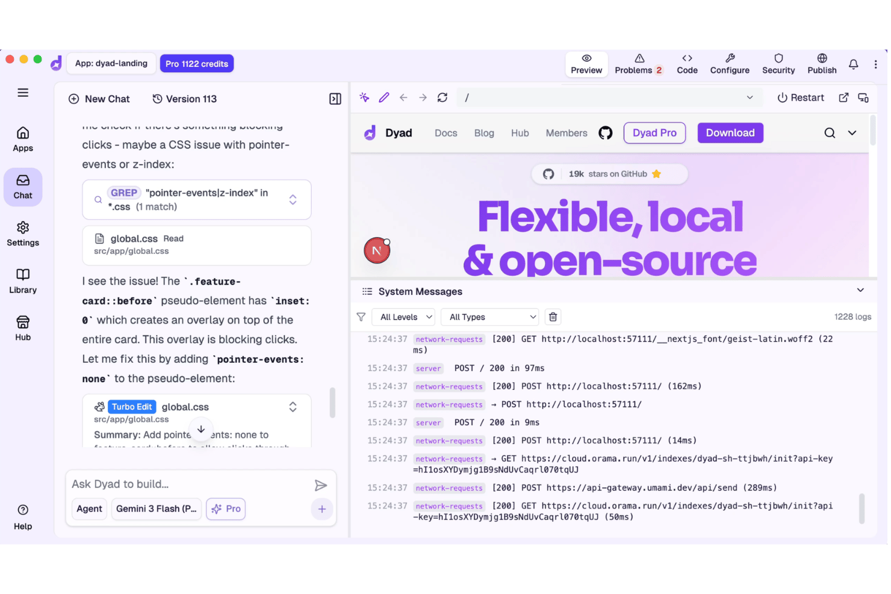The height and width of the screenshot is (594, 891).
Task: Click the Download button on the Dyad page
Action: [730, 133]
